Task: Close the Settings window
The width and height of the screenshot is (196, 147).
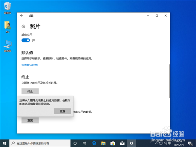Action: coord(166,15)
